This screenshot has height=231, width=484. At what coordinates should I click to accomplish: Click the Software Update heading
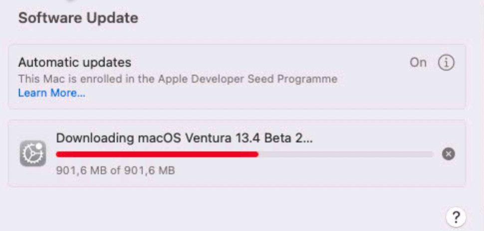coord(78,18)
